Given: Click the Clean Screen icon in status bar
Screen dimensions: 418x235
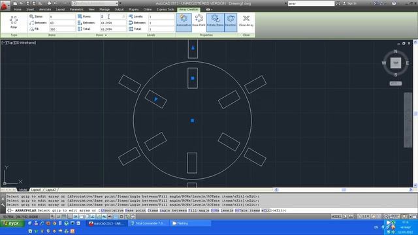Looking at the screenshot, I should [x=415, y=217].
